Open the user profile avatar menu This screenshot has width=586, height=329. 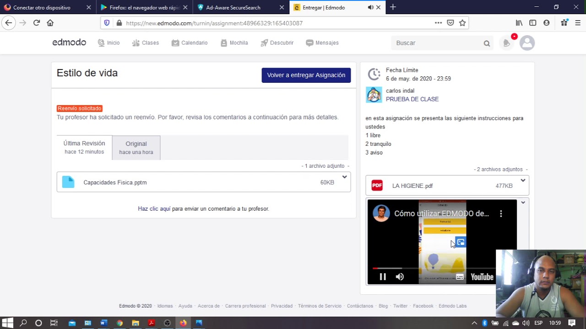527,43
